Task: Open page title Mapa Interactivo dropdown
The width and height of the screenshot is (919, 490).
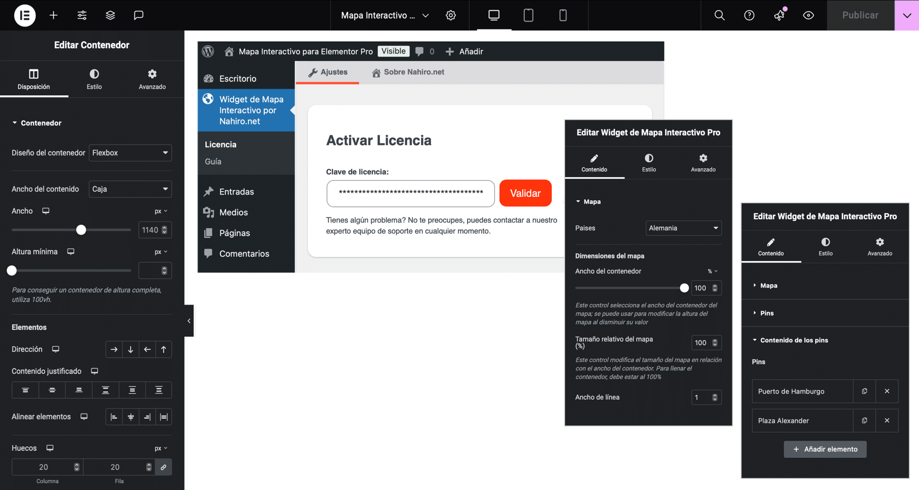Action: point(385,15)
